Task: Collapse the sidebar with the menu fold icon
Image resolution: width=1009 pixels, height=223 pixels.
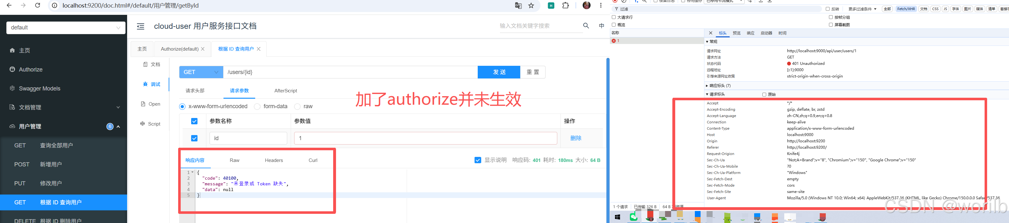Action: pyautogui.click(x=141, y=26)
